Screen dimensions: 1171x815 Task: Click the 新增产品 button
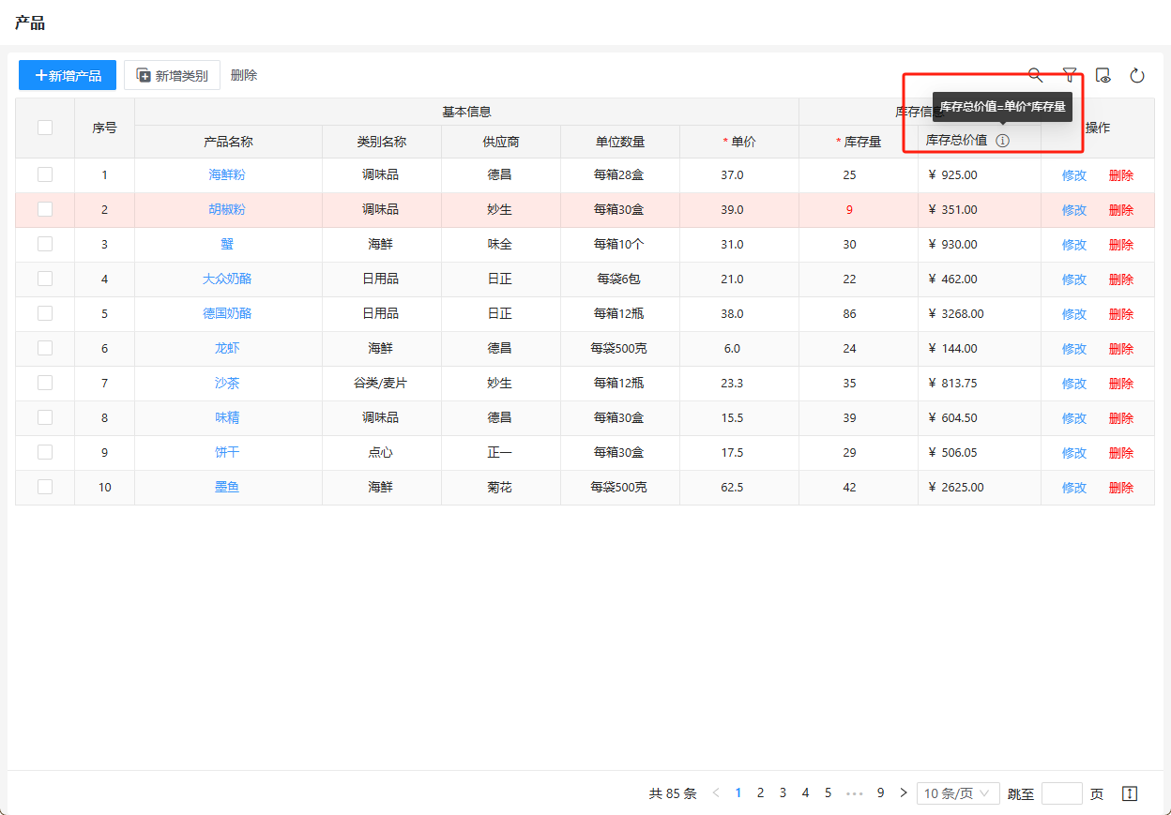click(x=68, y=75)
